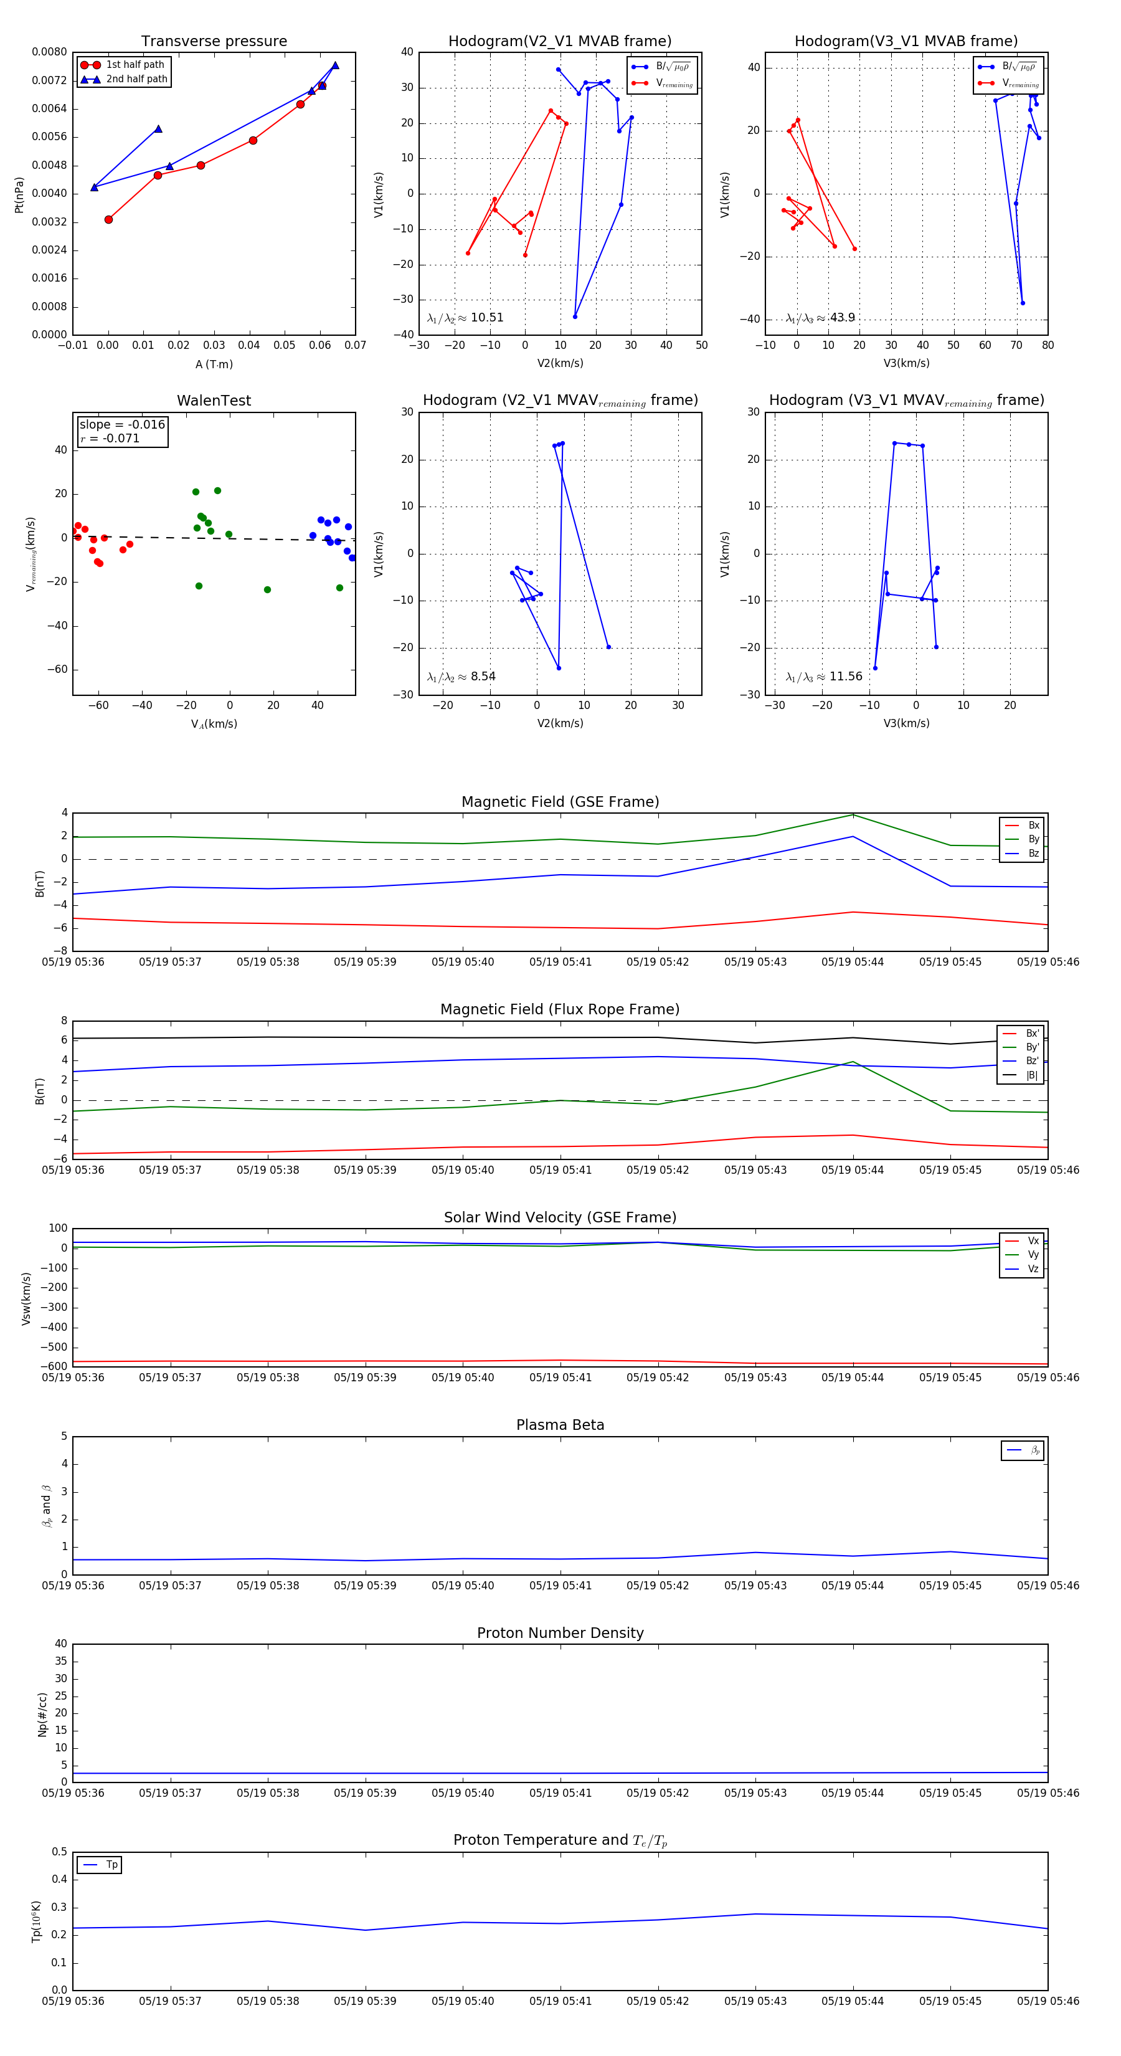The height and width of the screenshot is (2056, 1121).
Task: Click the "r = -0.071" annotation
Action: [x=110, y=438]
